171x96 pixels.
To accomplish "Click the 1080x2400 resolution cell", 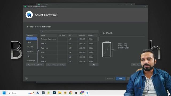I will (82, 53).
